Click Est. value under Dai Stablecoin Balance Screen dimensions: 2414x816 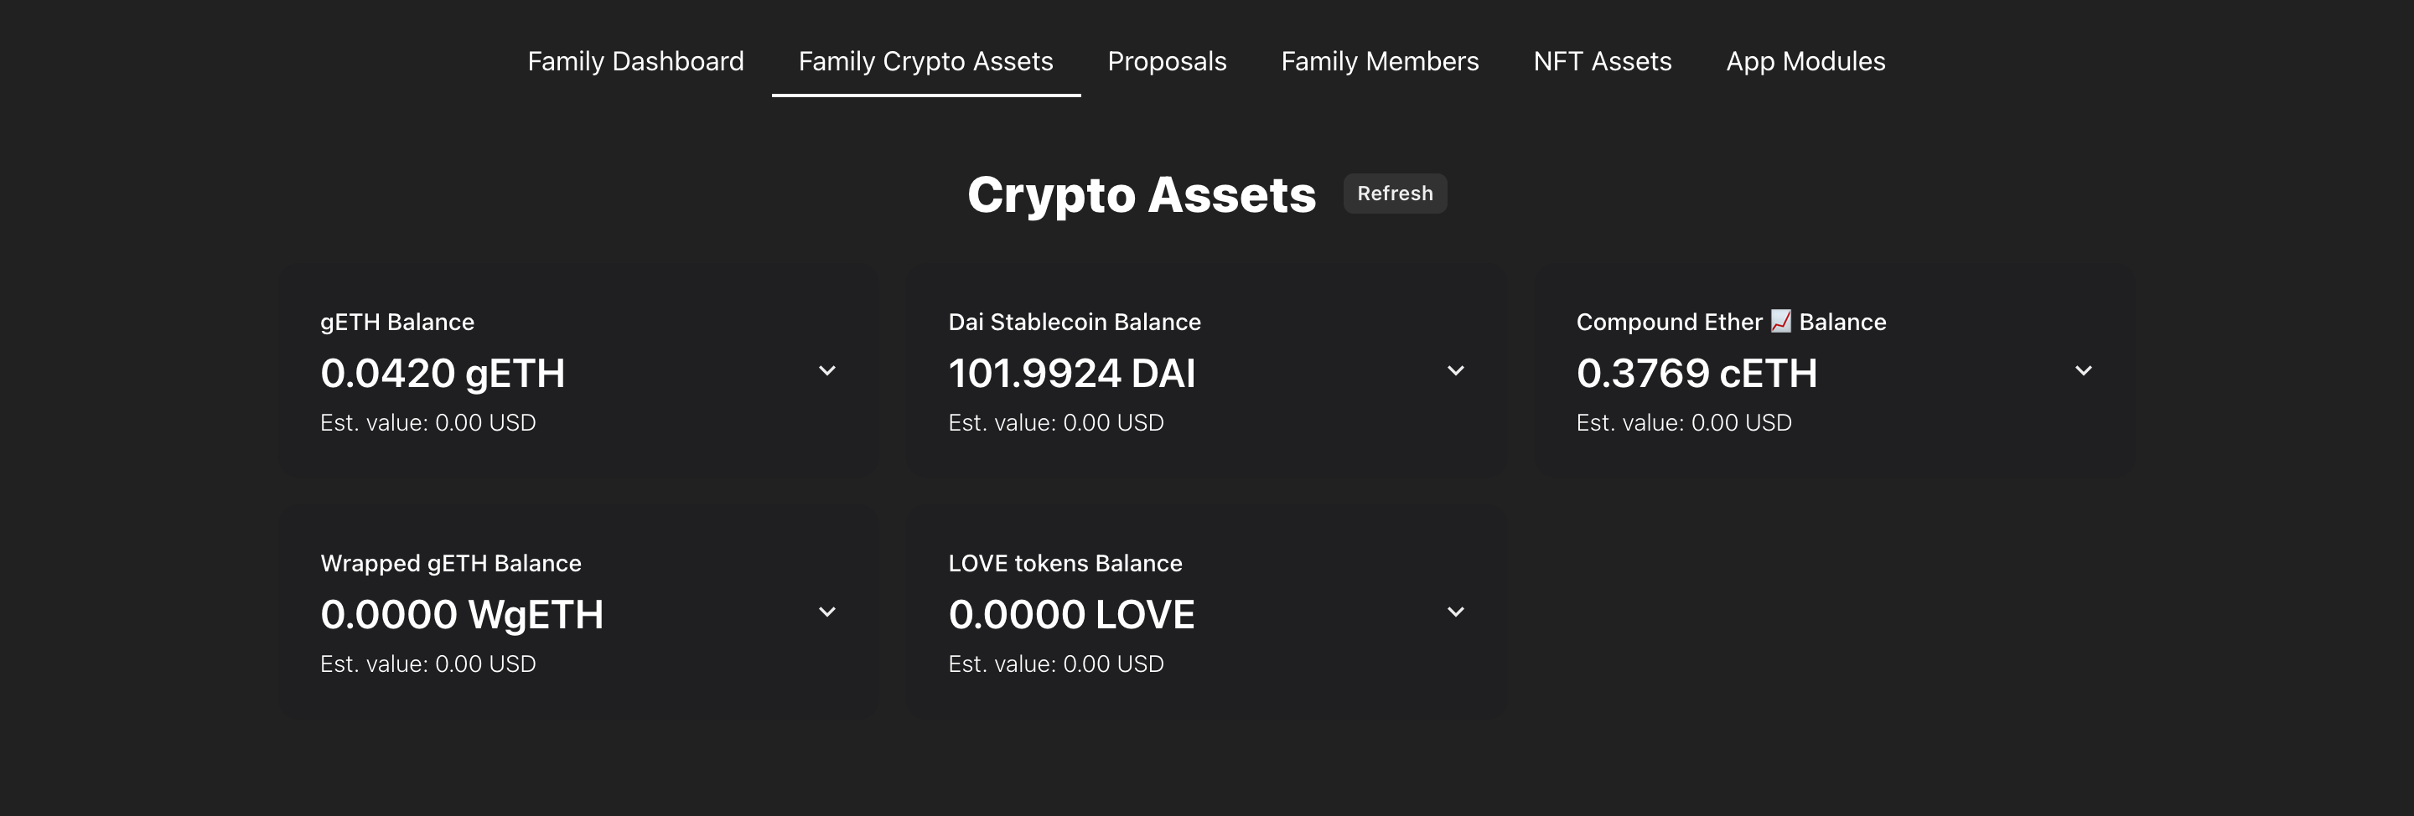[1056, 422]
